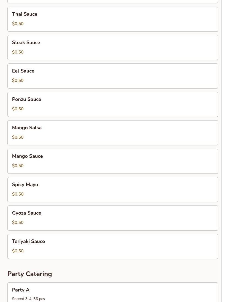
Task: Click the Spicy Mayo $0.50 price
Action: (18, 194)
